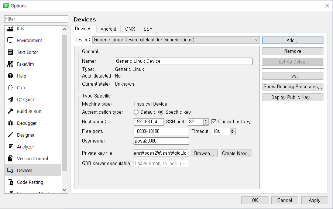
Task: Select the Debugger list item label
Action: point(27,123)
